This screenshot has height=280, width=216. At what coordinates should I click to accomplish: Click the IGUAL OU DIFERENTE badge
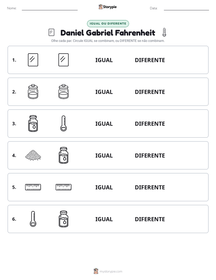pyautogui.click(x=108, y=24)
